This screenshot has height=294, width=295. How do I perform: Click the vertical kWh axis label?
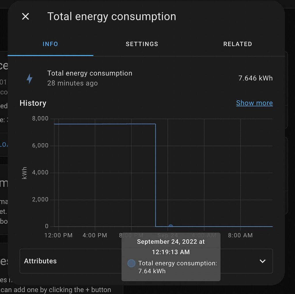pyautogui.click(x=25, y=172)
